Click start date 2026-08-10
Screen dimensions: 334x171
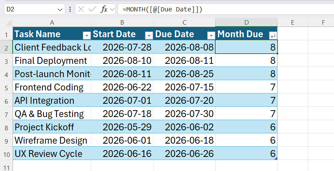click(122, 60)
